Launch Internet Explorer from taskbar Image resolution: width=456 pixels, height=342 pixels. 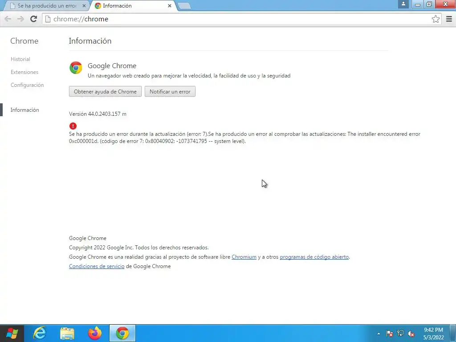[40, 333]
